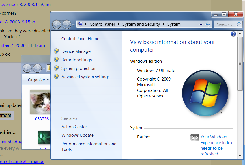The height and width of the screenshot is (165, 245).
Task: Select System breadcrumb in address bar
Action: click(x=174, y=24)
